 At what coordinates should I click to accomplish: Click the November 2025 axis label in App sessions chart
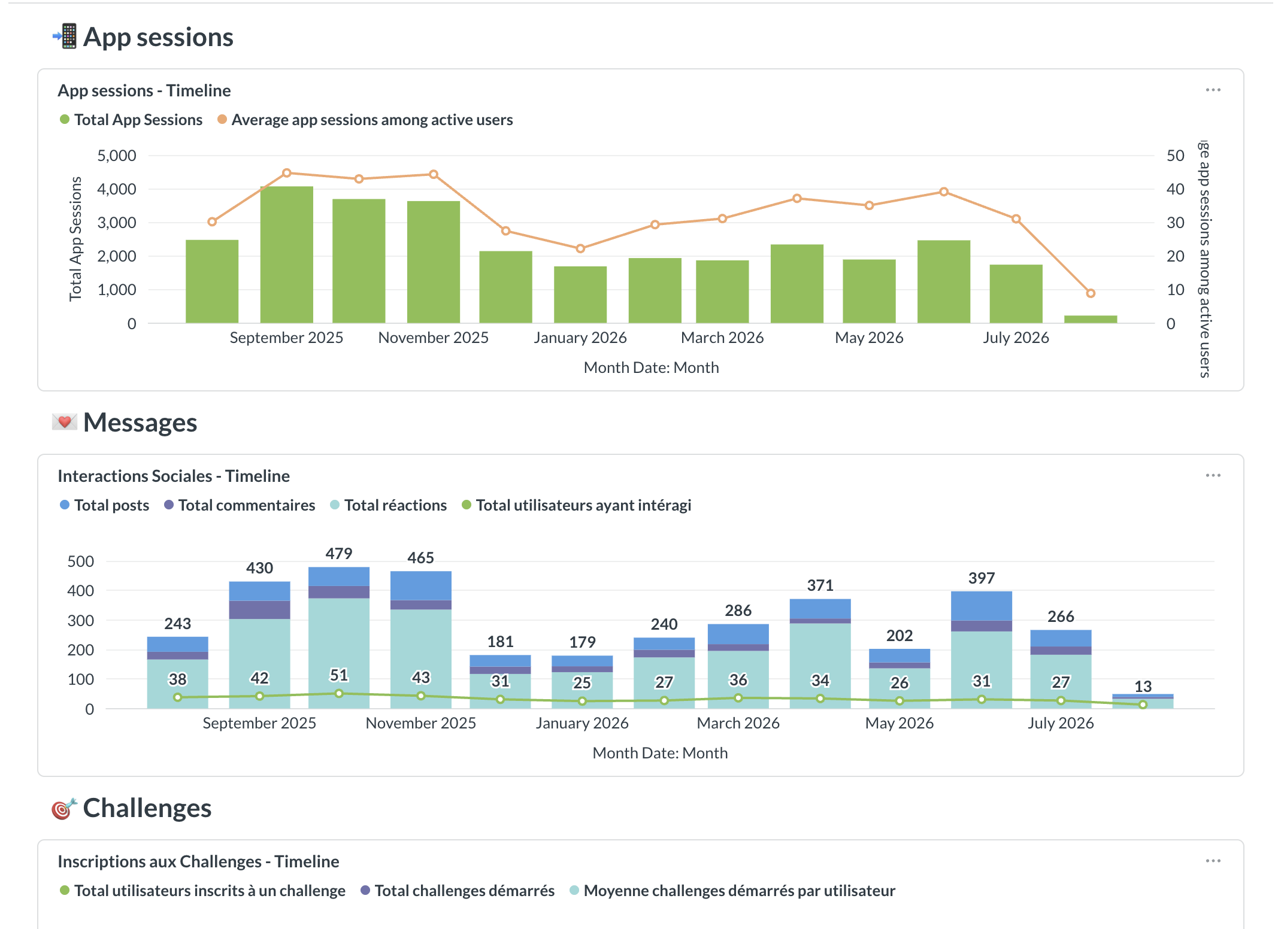point(434,338)
